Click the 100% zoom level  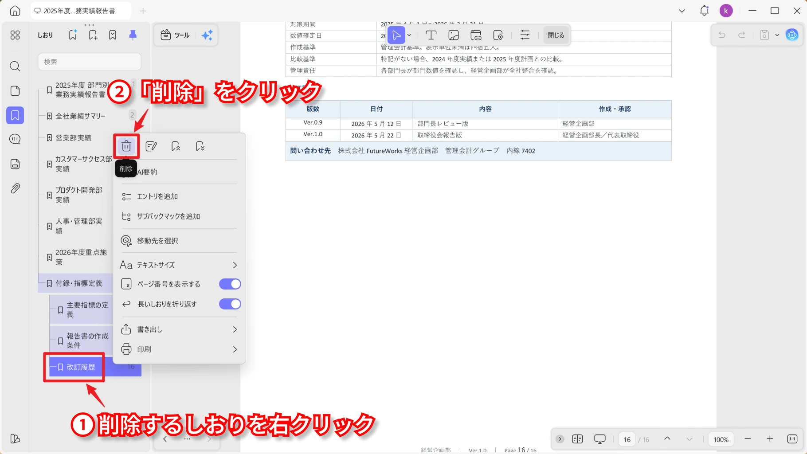[x=721, y=439]
